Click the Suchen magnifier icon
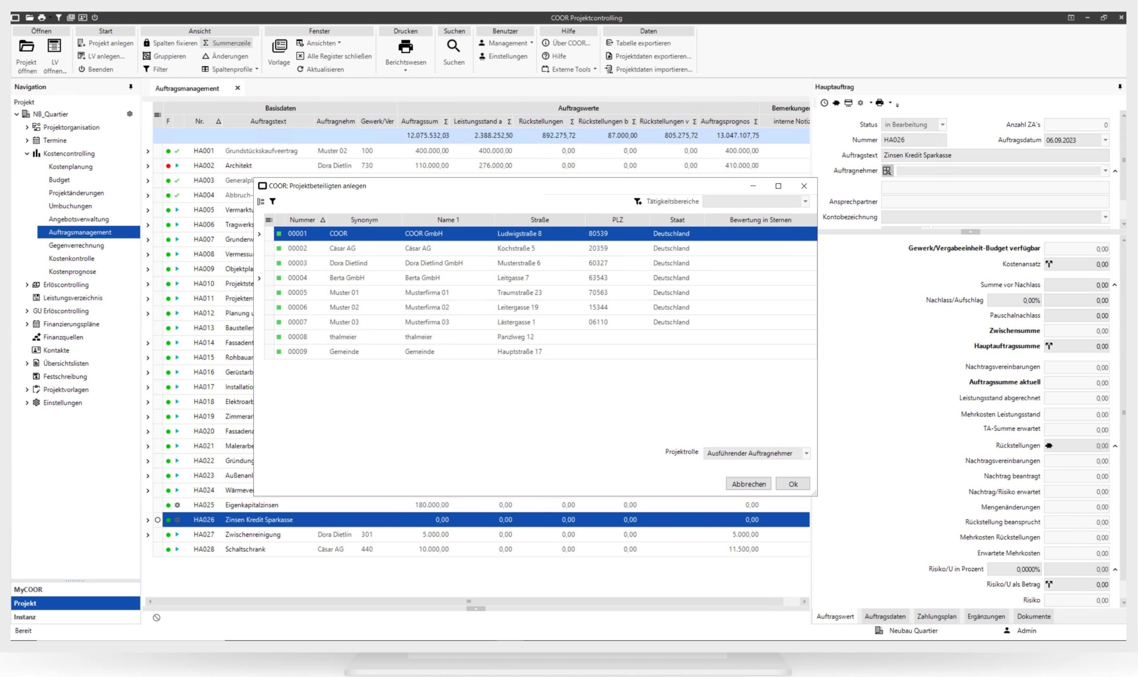 point(453,46)
